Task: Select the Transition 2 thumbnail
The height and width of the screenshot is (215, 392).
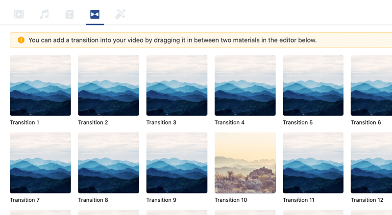Action: pyautogui.click(x=108, y=86)
